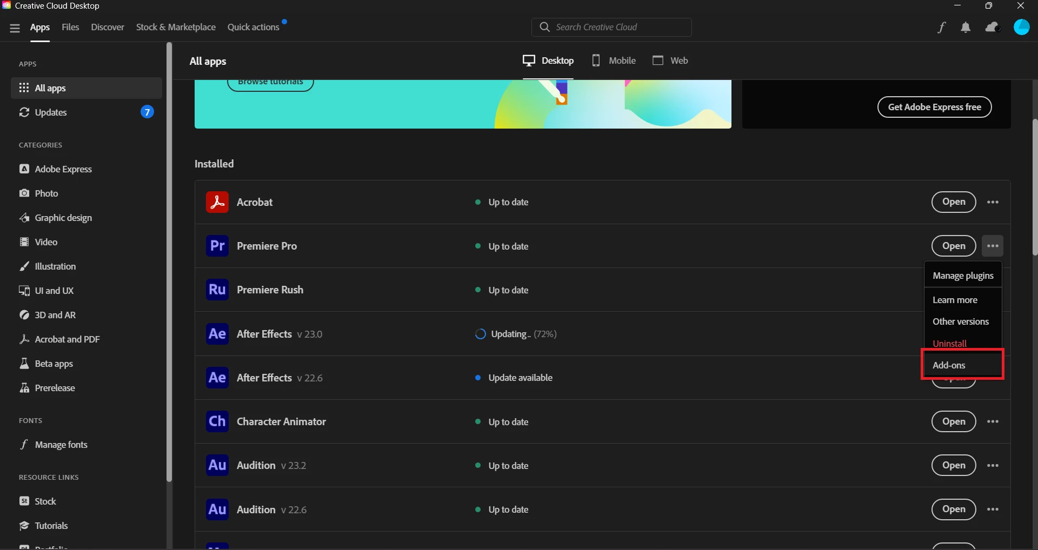Choose Learn more from menu
The image size is (1038, 550).
click(x=963, y=300)
